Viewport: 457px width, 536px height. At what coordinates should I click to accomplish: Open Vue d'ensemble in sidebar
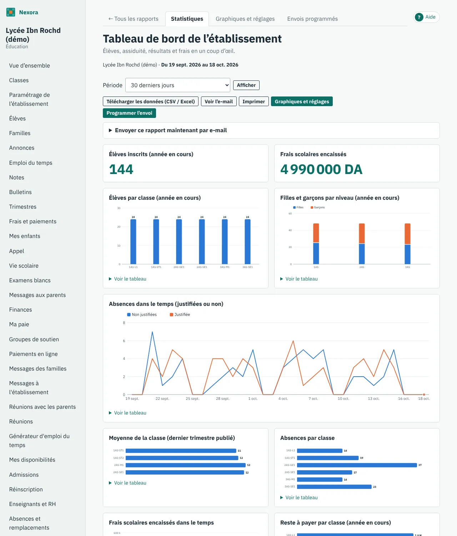coord(30,65)
